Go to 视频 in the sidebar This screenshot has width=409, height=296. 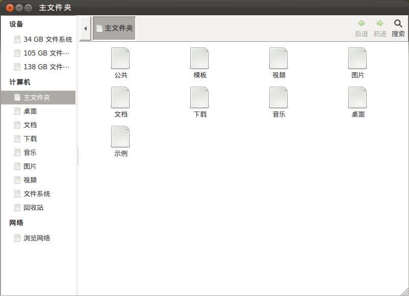38,180
